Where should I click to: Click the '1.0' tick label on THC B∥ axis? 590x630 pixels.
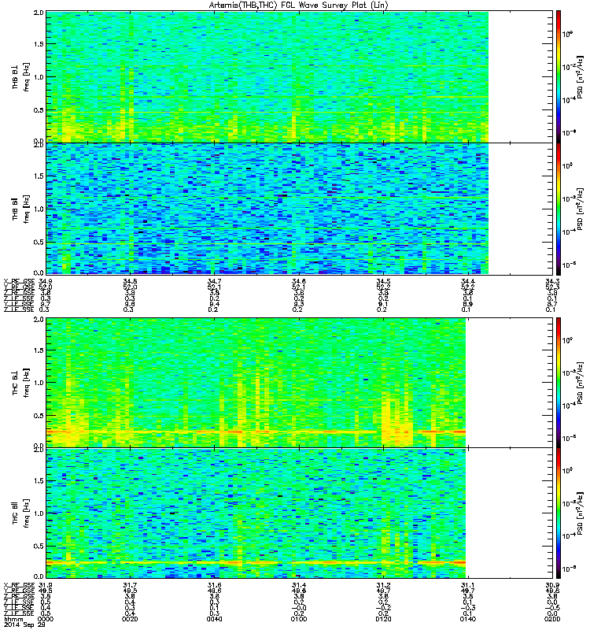39,513
